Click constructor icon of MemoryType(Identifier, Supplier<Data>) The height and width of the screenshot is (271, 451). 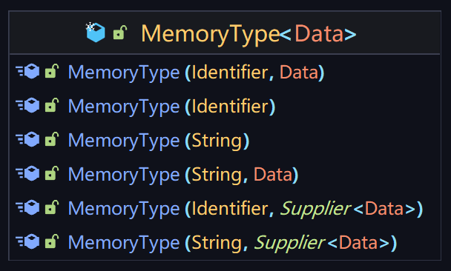tap(27, 207)
